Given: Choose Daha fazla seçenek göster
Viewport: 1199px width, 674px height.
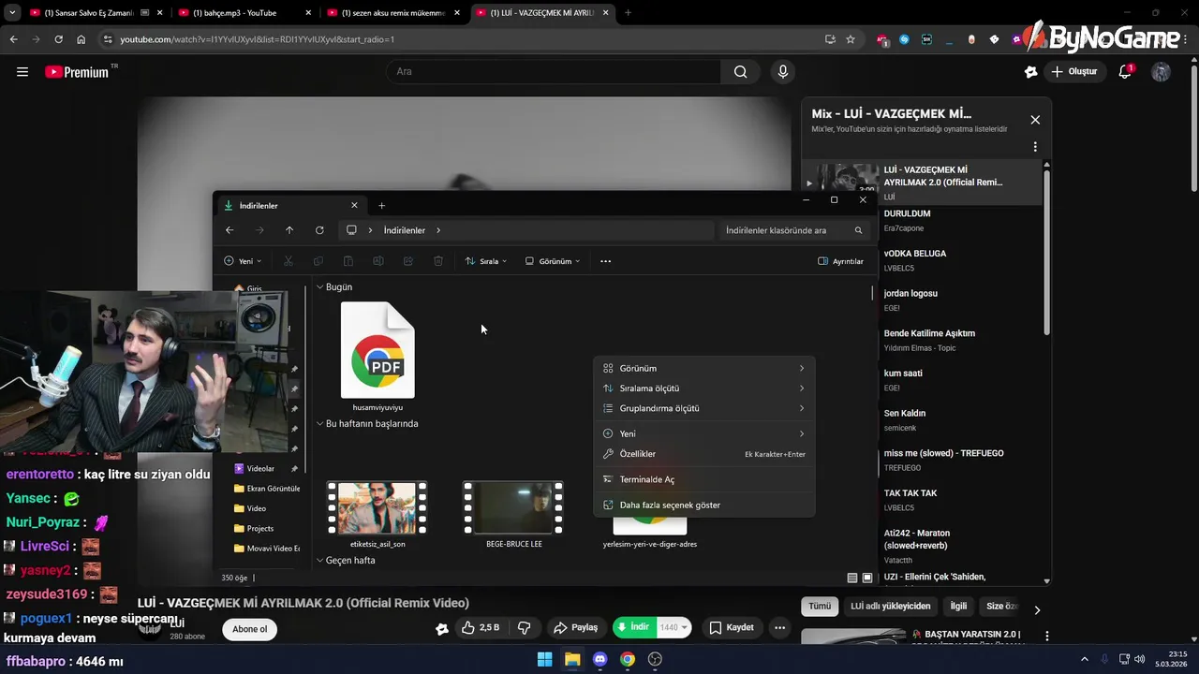Looking at the screenshot, I should [704, 505].
